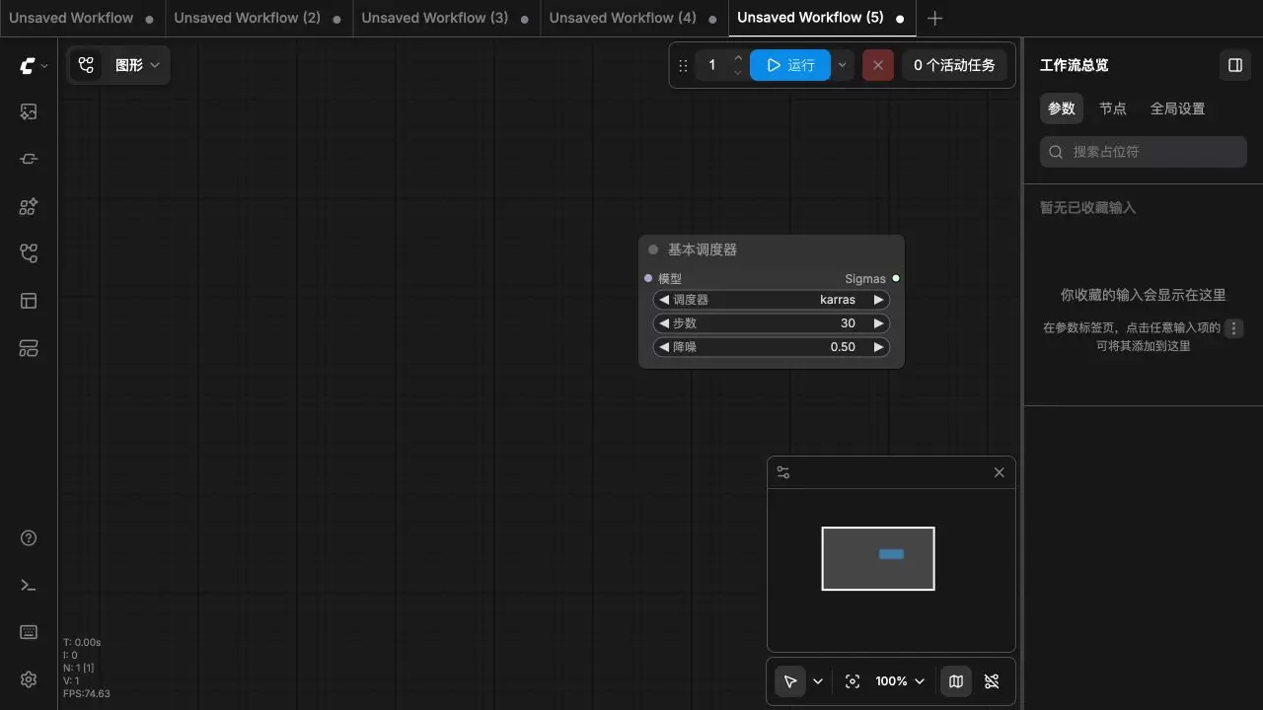1263x710 pixels.
Task: Toggle link visibility icon
Action: pyautogui.click(x=992, y=681)
